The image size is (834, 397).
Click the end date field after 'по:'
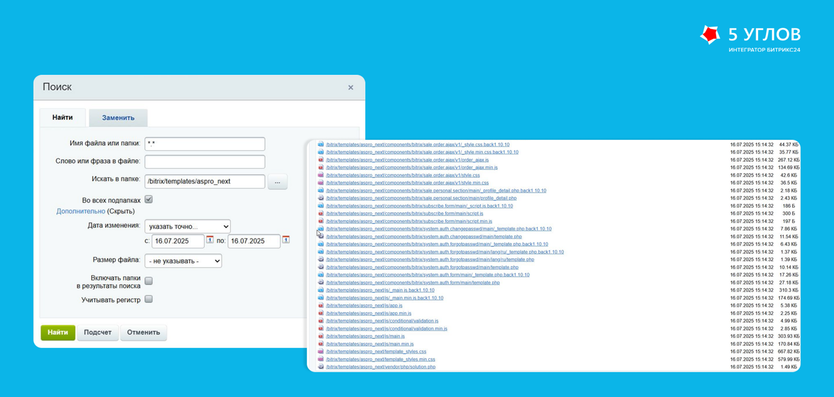tap(254, 241)
